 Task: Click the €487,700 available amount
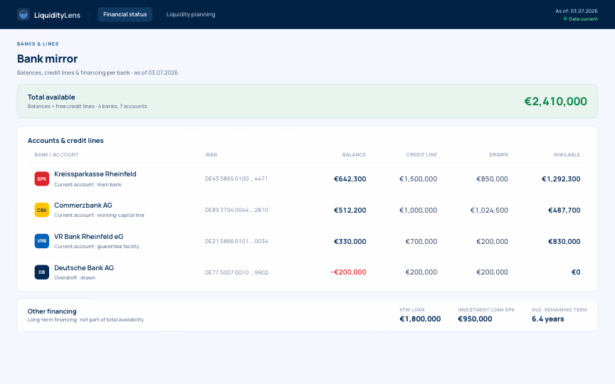pos(564,210)
